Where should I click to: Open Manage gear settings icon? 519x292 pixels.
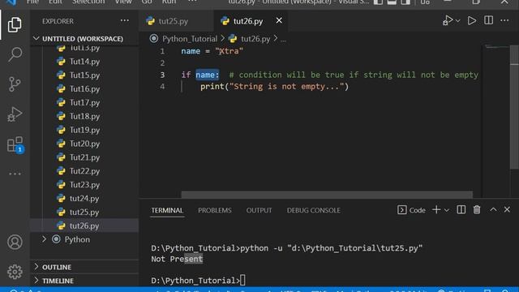[15, 272]
